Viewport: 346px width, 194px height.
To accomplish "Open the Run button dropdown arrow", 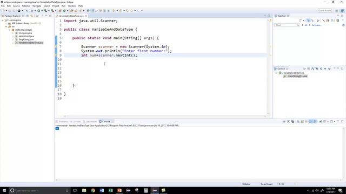I will tap(42, 11).
